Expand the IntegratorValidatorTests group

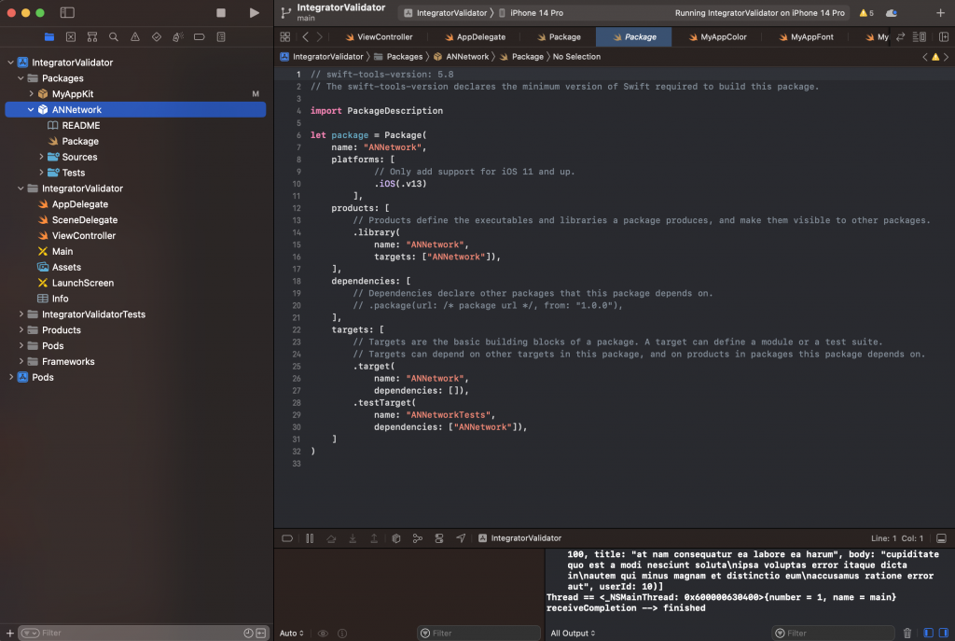tap(21, 314)
